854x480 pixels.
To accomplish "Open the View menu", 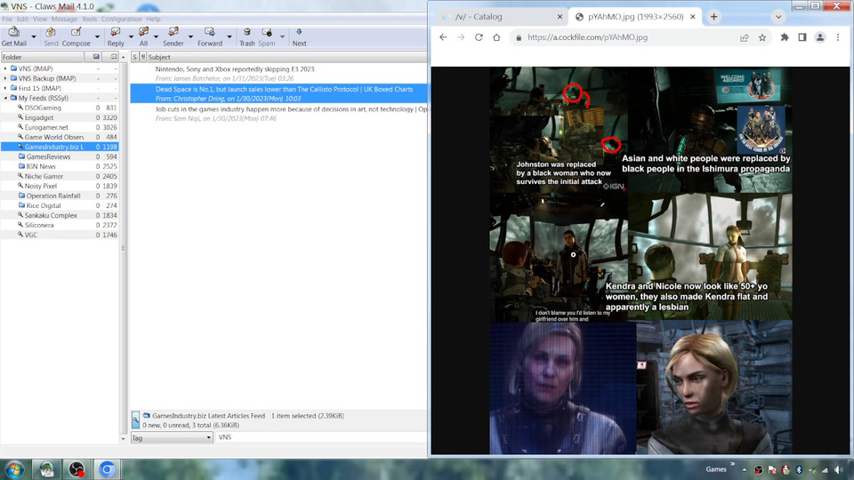I will (x=40, y=19).
